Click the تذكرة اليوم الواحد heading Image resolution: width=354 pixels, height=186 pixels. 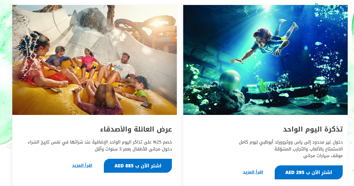pyautogui.click(x=313, y=130)
